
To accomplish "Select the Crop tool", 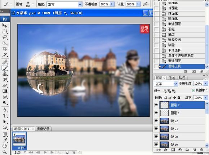I will click(x=5, y=49).
